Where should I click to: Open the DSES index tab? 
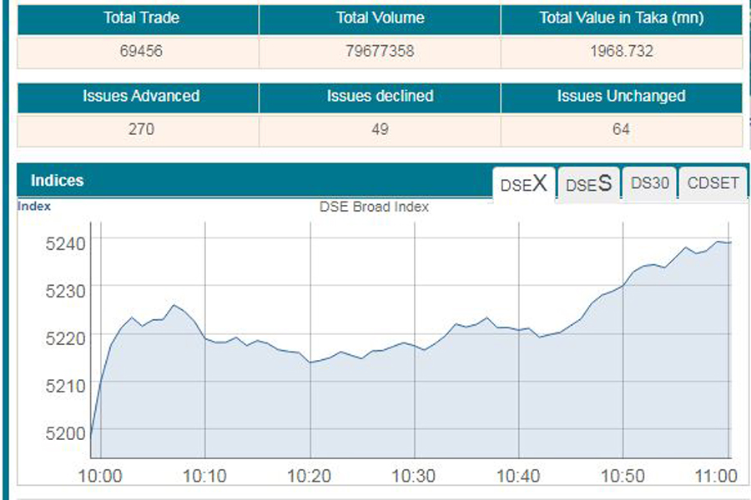(588, 184)
